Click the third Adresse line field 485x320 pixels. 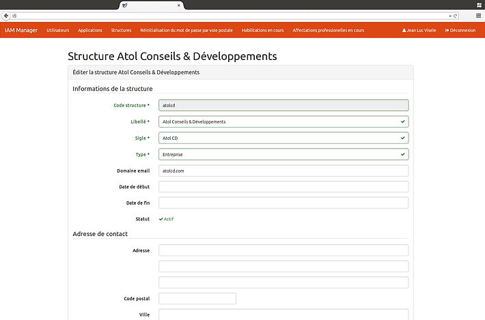point(283,282)
